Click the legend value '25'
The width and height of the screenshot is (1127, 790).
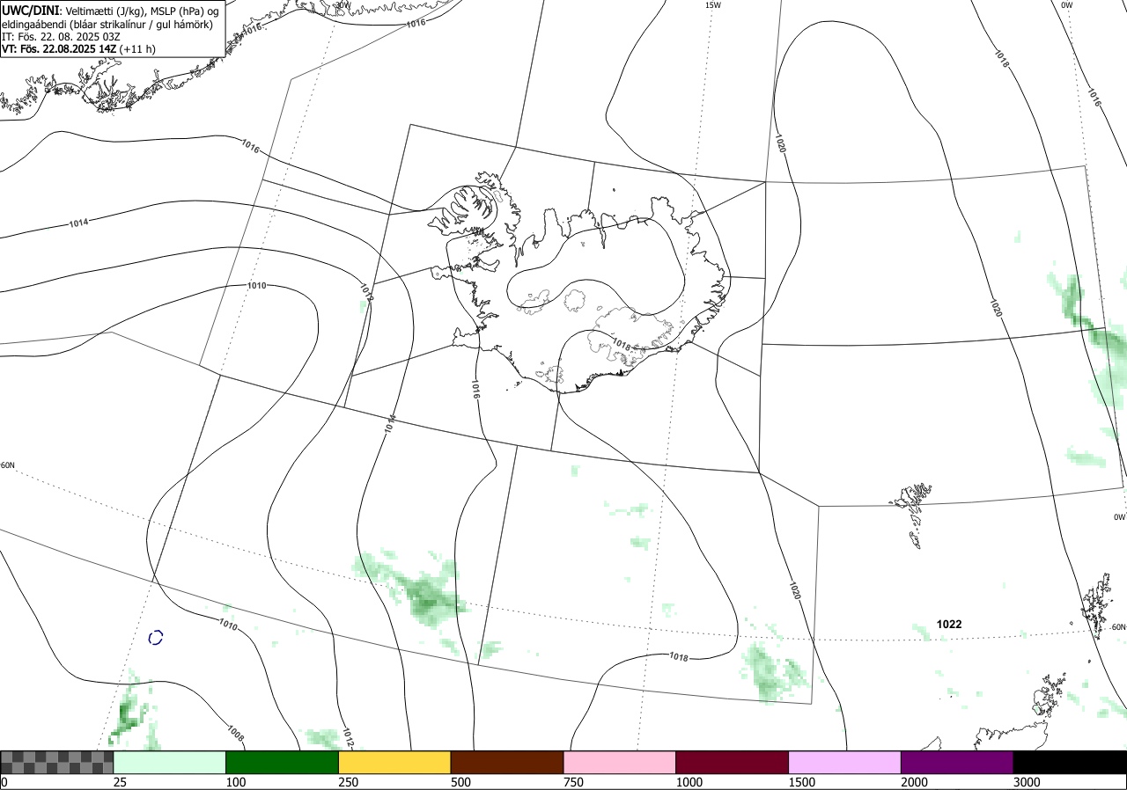pos(120,782)
